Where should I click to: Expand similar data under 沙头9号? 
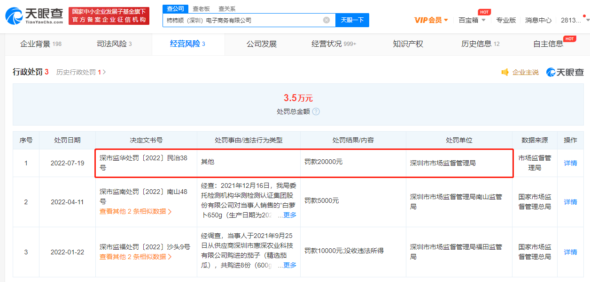coord(136,257)
